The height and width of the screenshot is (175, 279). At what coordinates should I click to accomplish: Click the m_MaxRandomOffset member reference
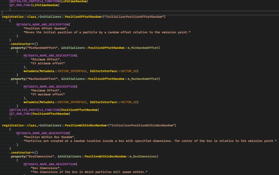tap(143, 79)
